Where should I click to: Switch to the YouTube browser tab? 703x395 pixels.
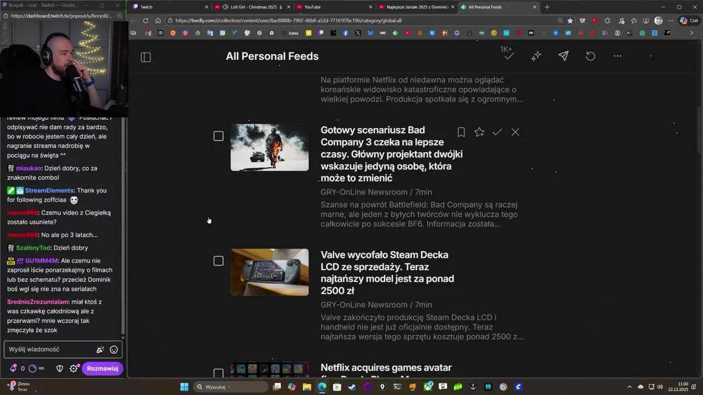334,7
